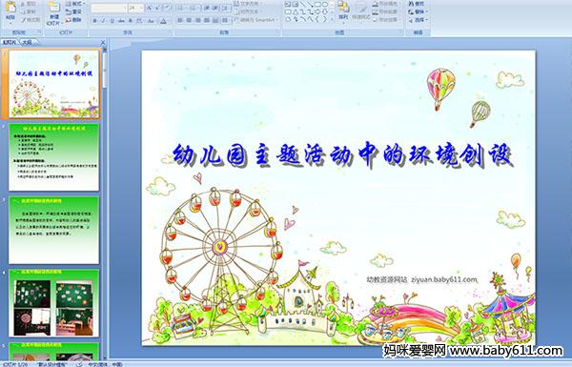Toggle the Italic formatting button
The width and height of the screenshot is (572, 367).
(104, 21)
